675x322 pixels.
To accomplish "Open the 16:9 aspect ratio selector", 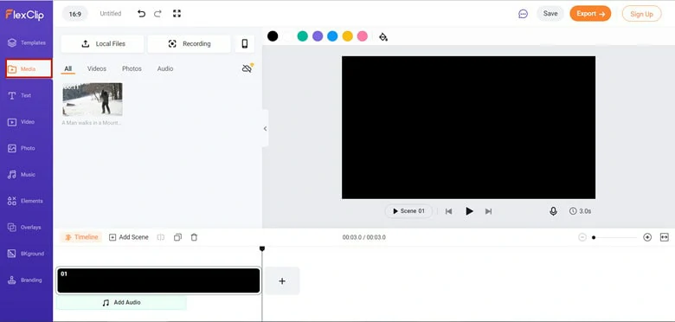I will pos(75,14).
